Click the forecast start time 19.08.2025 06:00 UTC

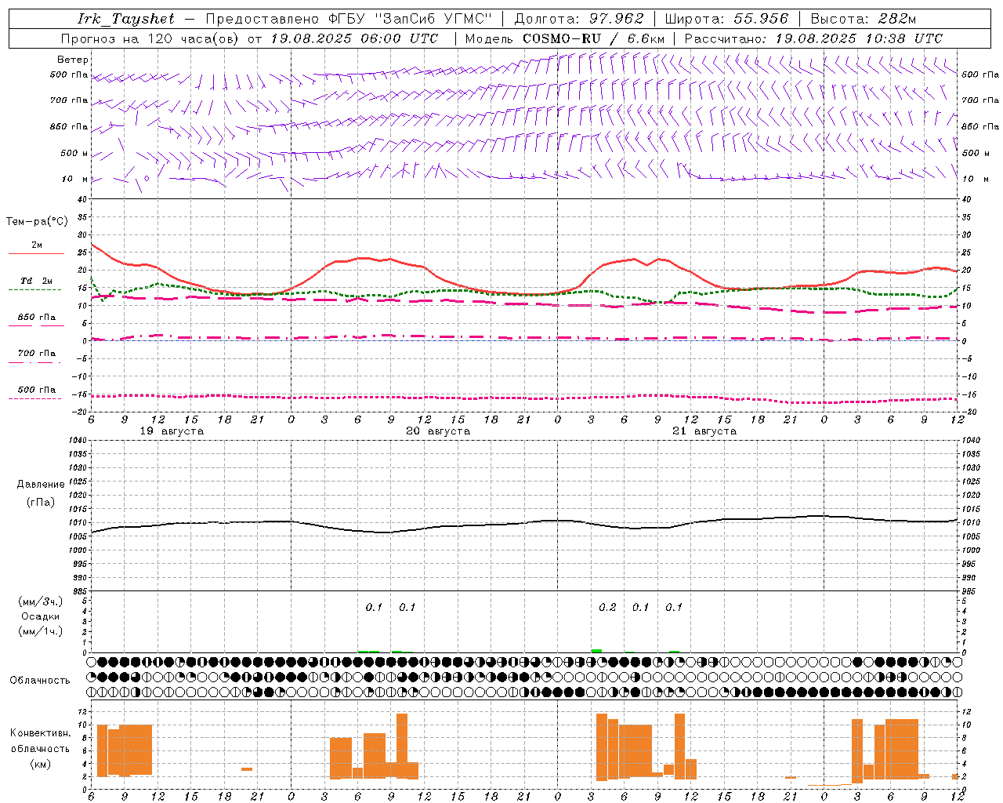(x=355, y=38)
